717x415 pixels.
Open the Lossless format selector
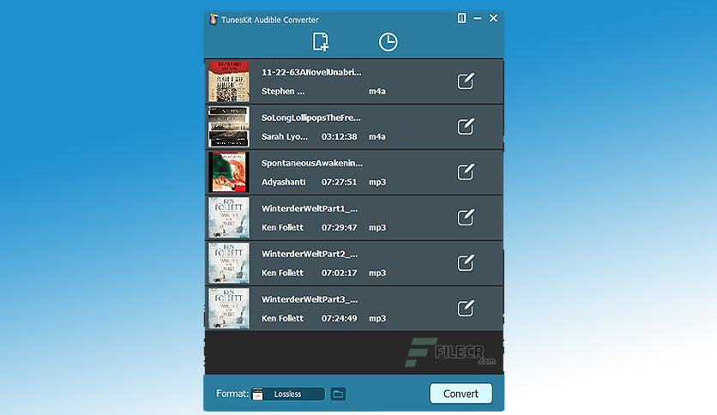click(x=288, y=394)
